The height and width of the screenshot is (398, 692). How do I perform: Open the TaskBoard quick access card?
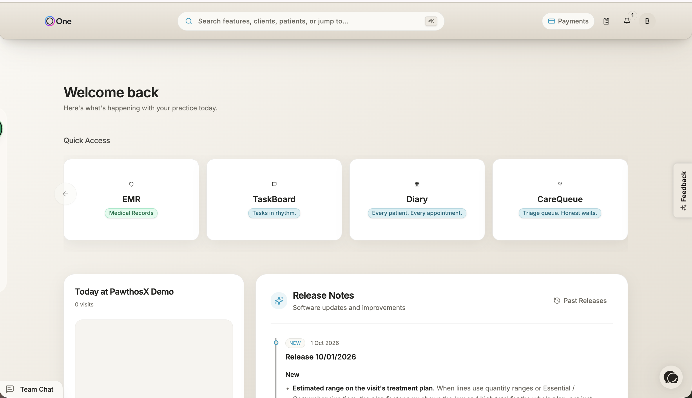point(274,200)
